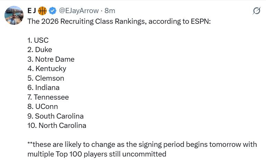Click the 8m post timestamp
Image resolution: width=266 pixels, height=161 pixels.
click(110, 11)
